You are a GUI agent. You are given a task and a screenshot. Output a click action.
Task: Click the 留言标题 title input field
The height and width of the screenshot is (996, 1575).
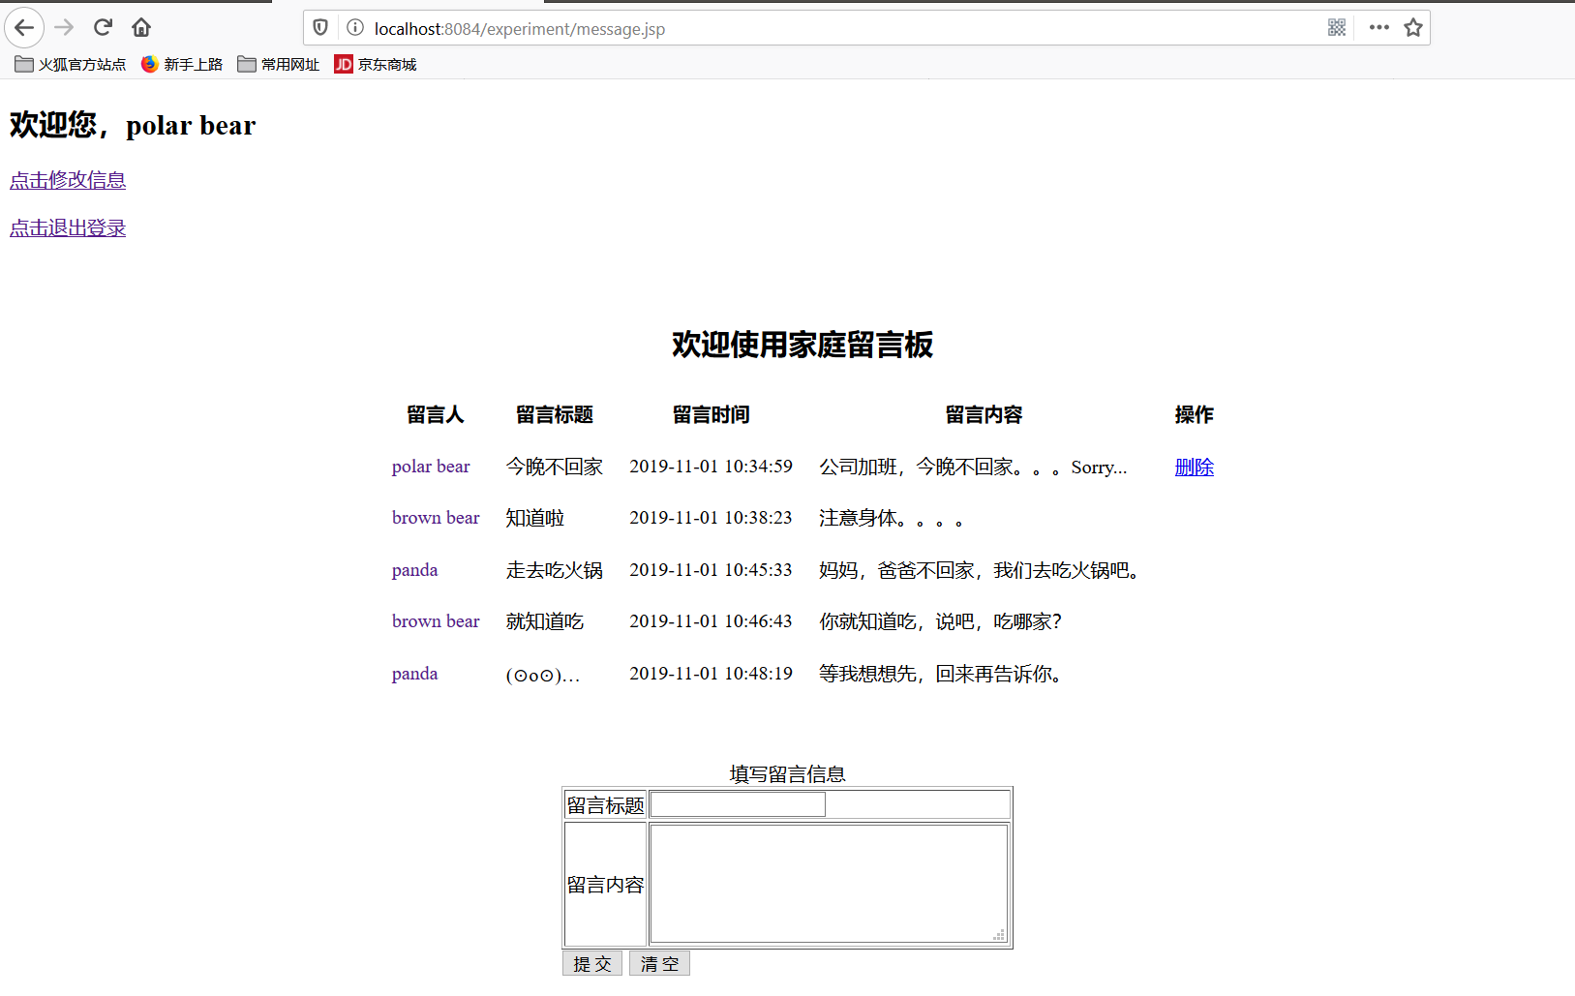coord(737,803)
